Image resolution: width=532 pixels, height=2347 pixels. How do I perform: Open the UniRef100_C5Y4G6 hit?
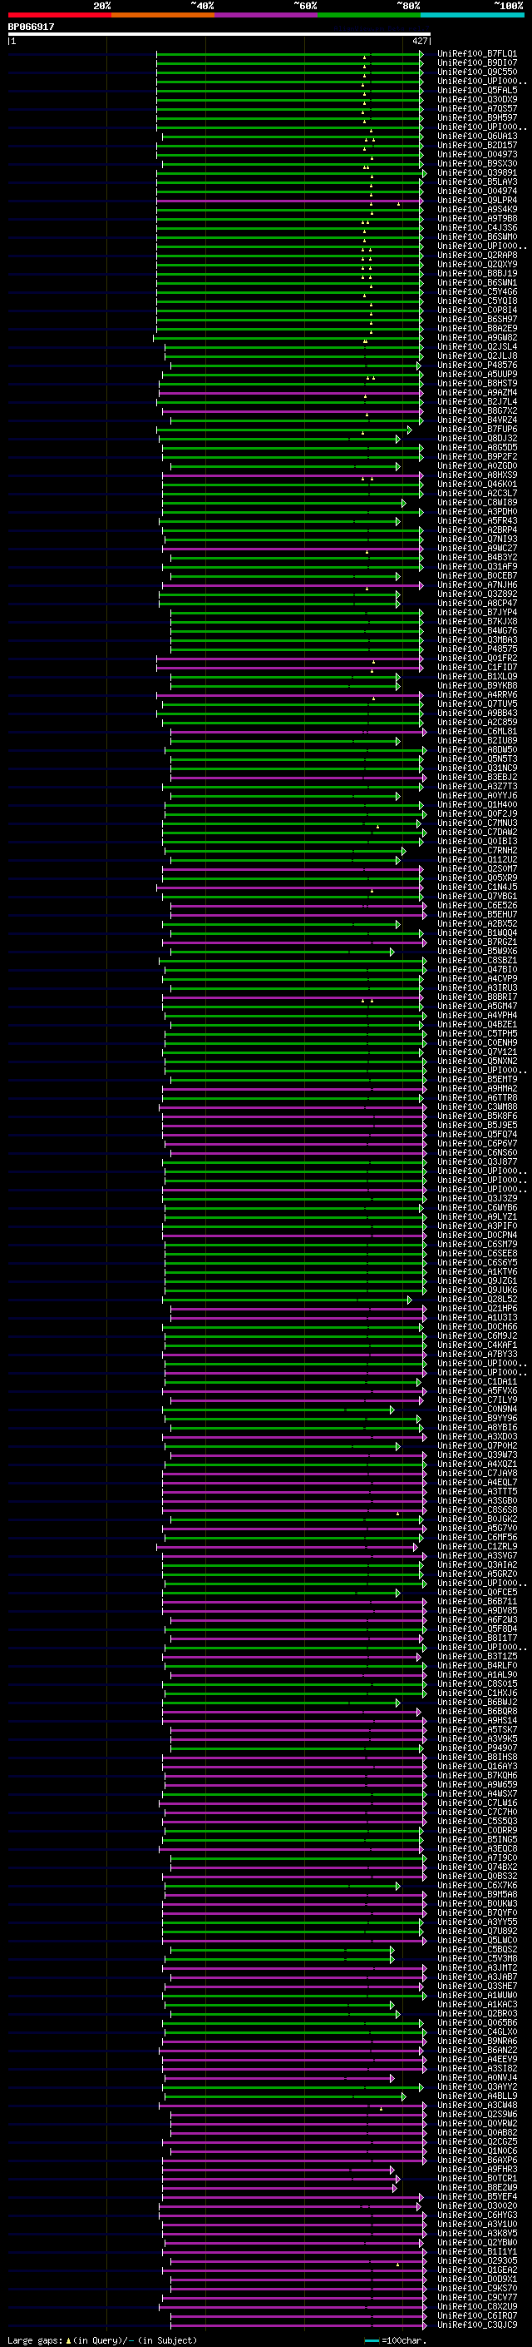[476, 291]
